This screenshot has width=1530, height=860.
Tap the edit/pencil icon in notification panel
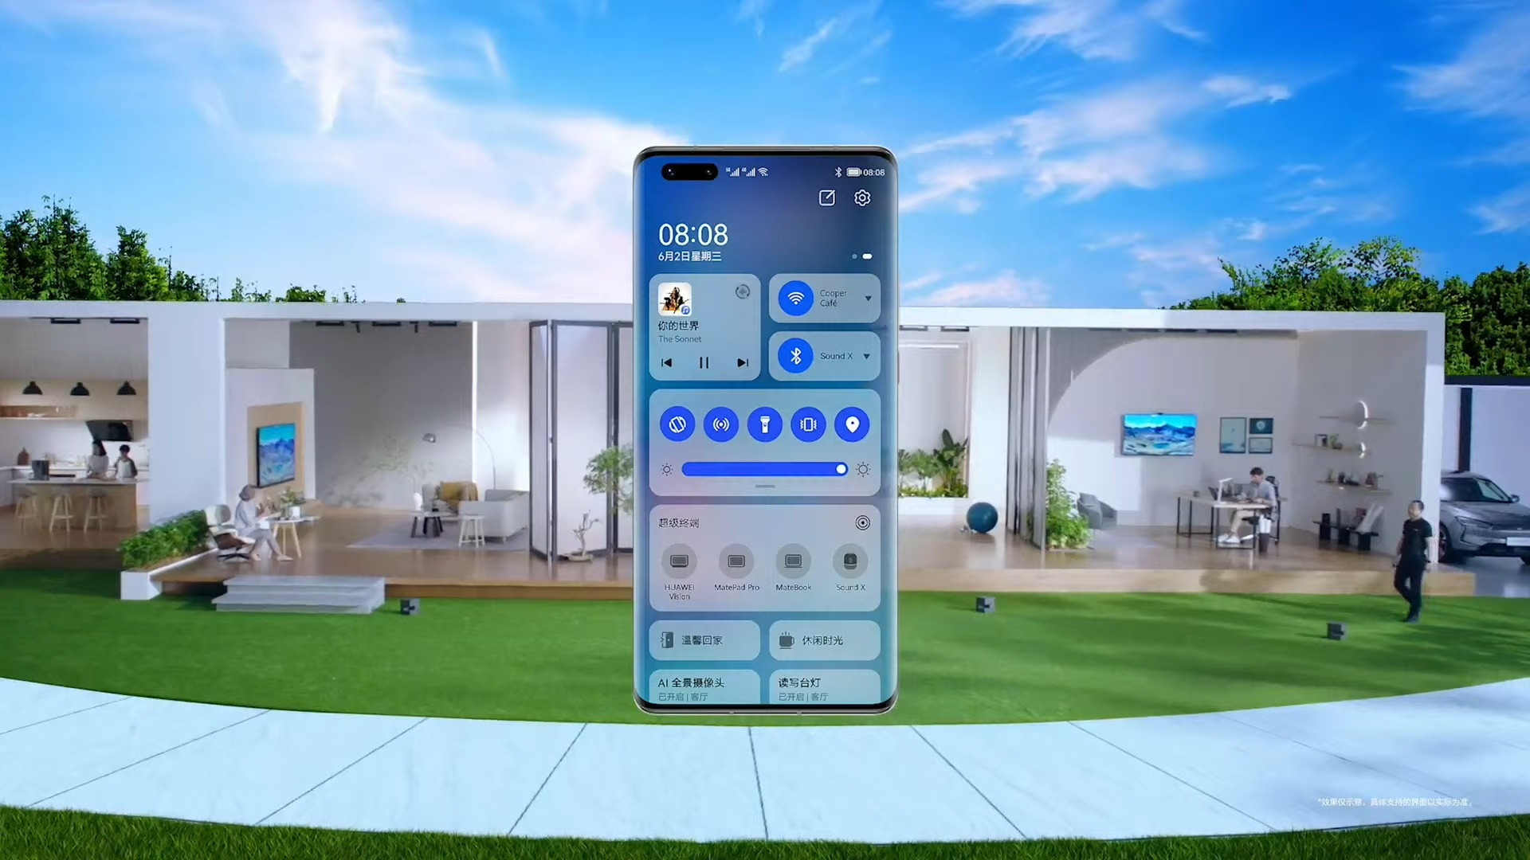[827, 198]
